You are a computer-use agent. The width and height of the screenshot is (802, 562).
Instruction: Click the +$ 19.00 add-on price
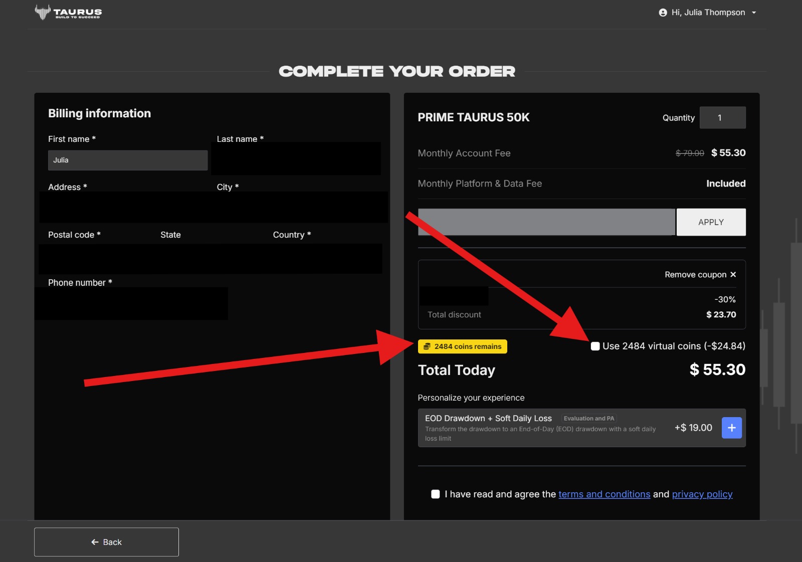pyautogui.click(x=693, y=428)
